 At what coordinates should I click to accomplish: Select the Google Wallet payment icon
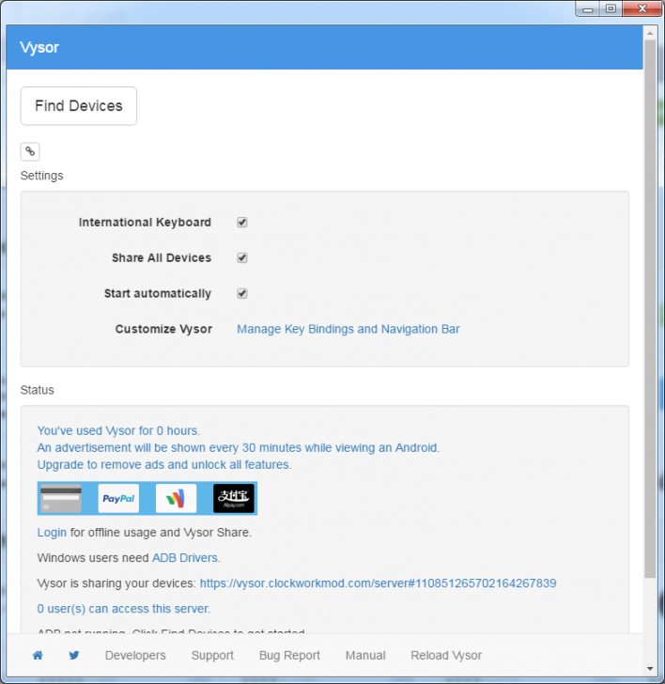point(177,498)
